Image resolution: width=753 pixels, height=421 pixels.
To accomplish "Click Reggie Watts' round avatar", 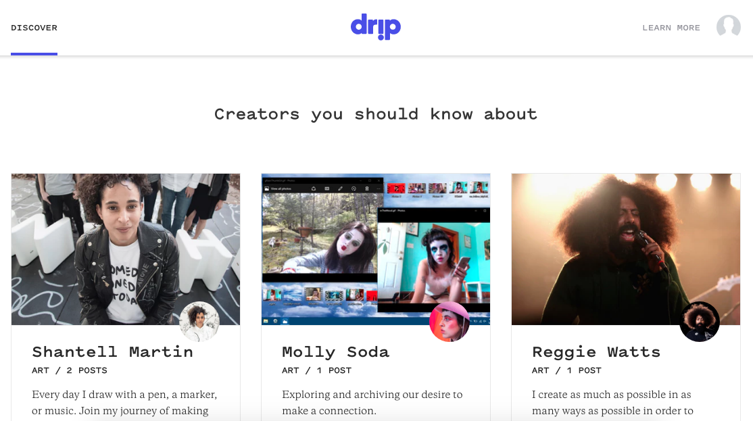I will coord(700,322).
